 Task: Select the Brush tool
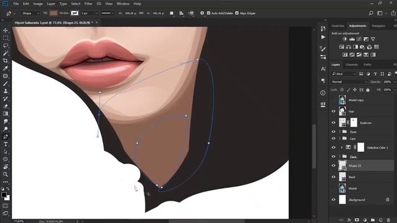pyautogui.click(x=6, y=84)
